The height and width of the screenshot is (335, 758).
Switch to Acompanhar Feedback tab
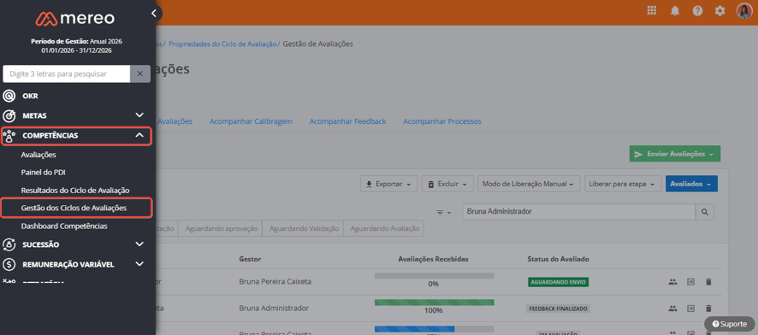click(347, 121)
